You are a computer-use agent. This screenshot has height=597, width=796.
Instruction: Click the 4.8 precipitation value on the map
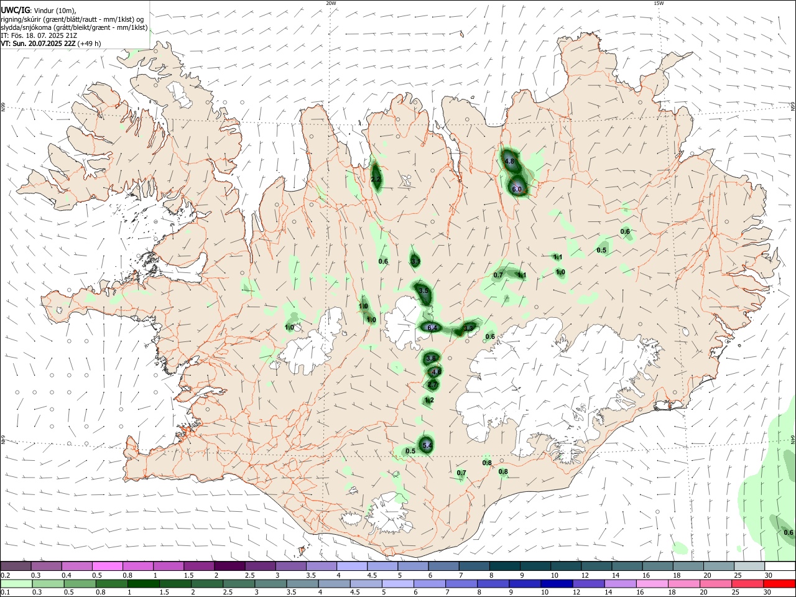[x=510, y=161]
